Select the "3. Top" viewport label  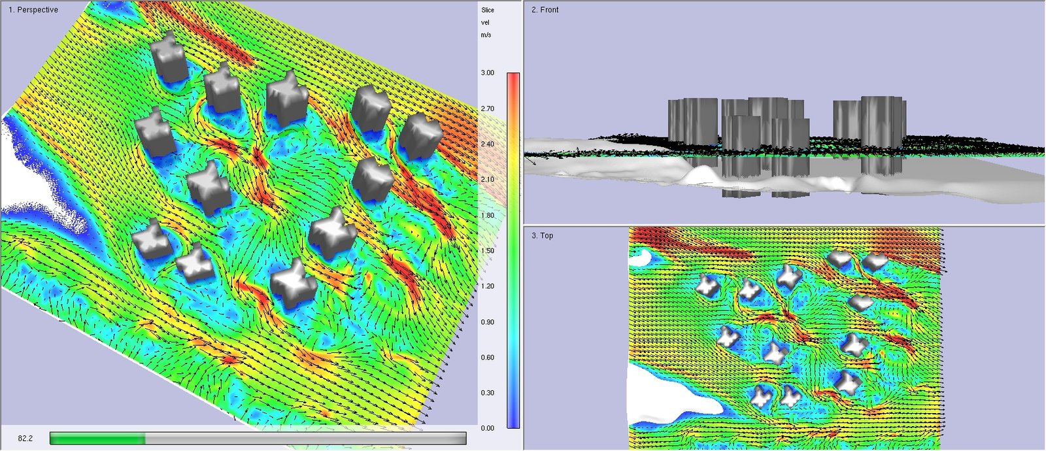coord(542,235)
